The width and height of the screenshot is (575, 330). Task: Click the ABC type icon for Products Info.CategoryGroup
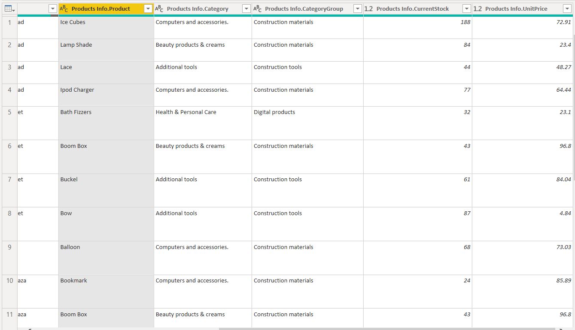[x=257, y=9]
